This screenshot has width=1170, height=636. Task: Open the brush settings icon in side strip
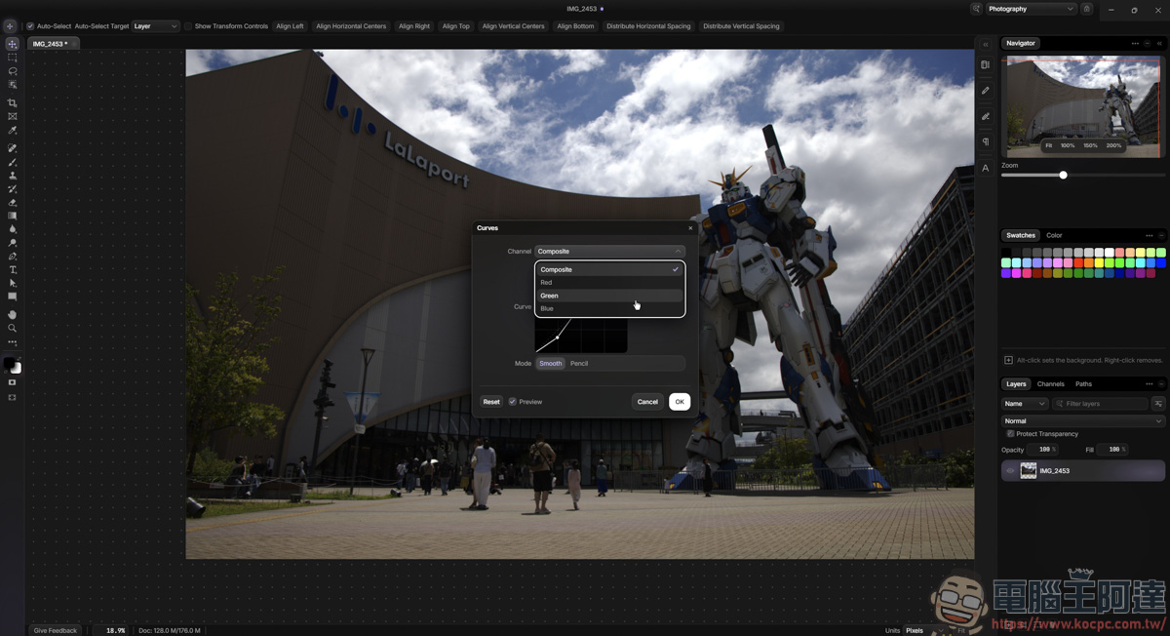[x=986, y=116]
